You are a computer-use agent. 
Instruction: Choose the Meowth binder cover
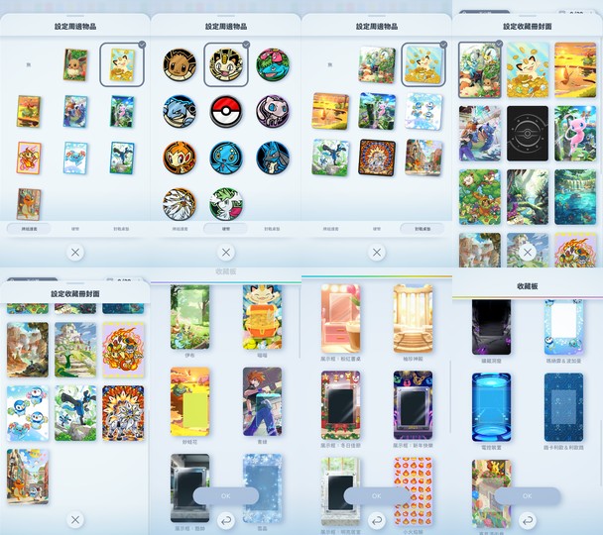point(528,70)
